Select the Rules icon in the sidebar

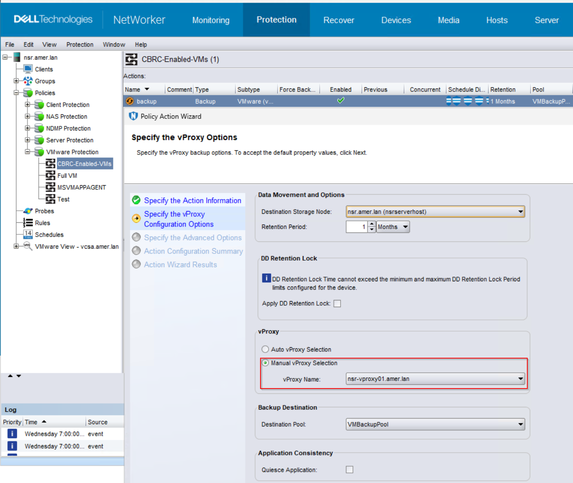point(28,222)
